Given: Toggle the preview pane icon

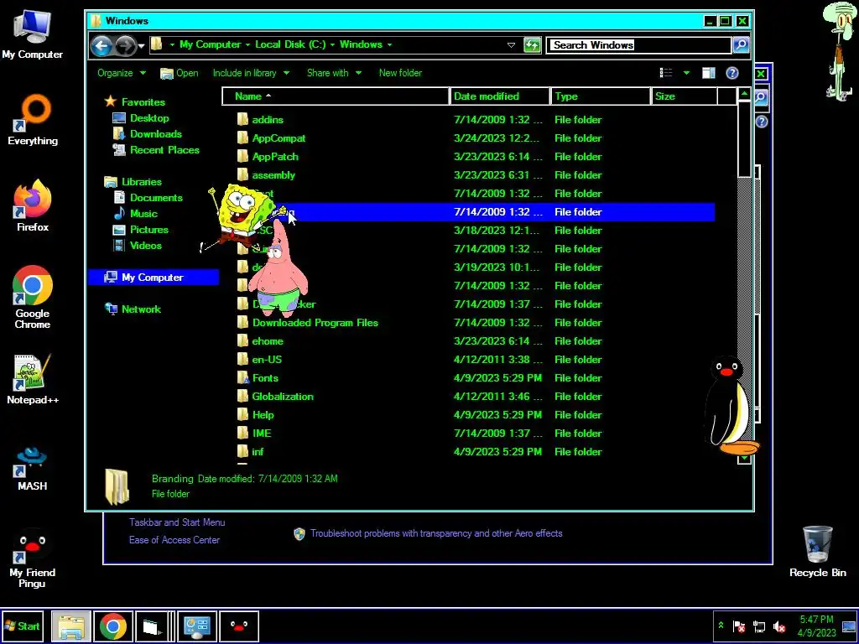Looking at the screenshot, I should pyautogui.click(x=708, y=73).
